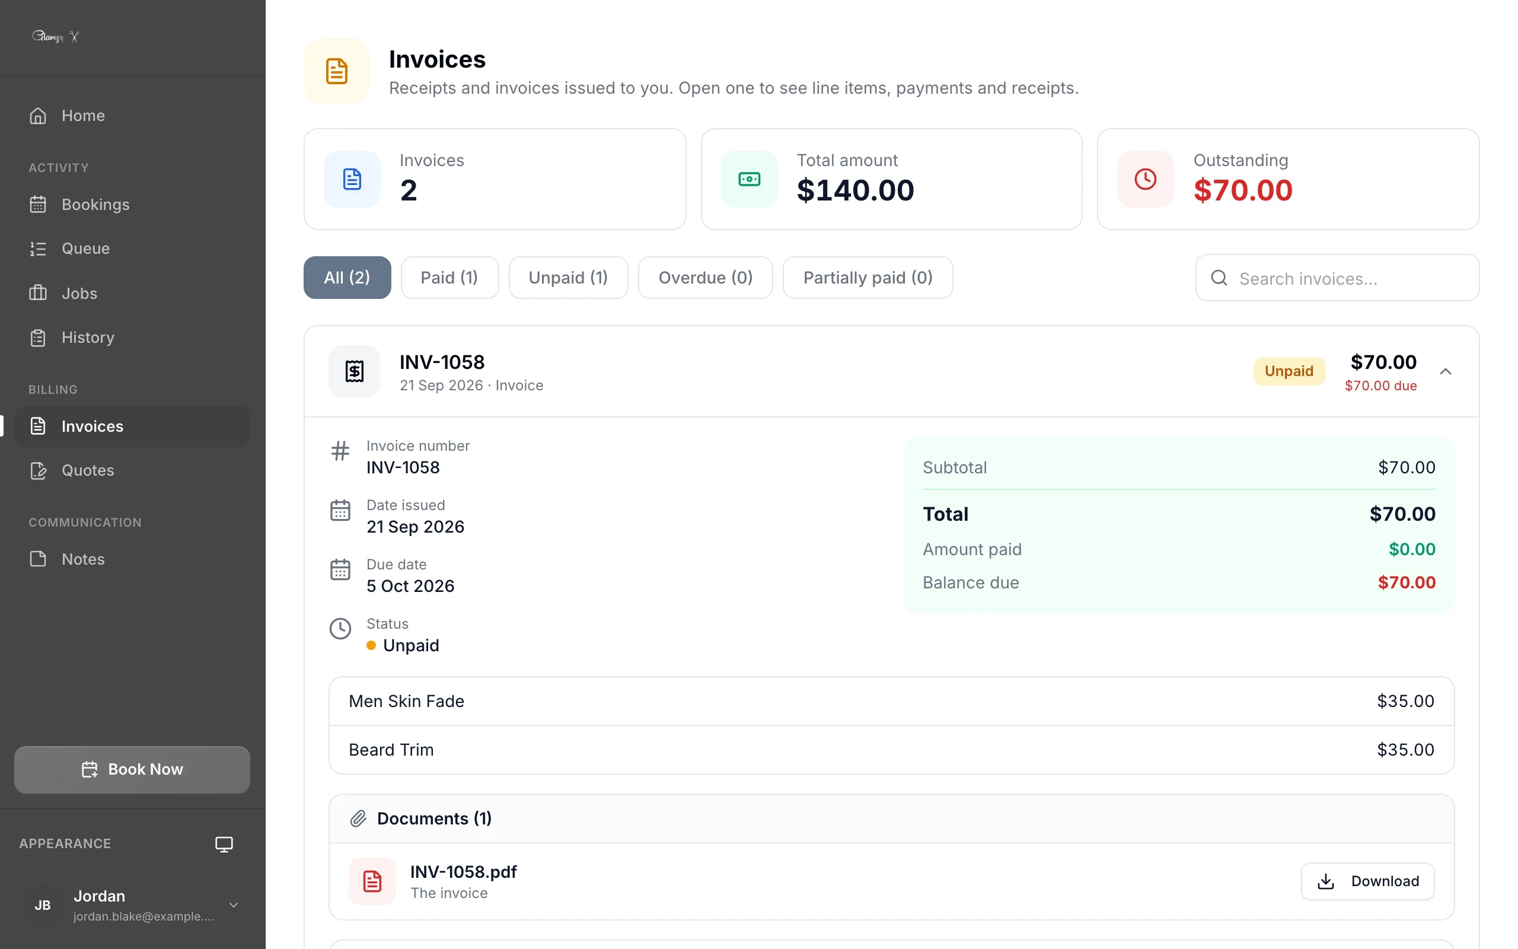Click the INV-1058.pdf file name
1518x949 pixels.
(x=464, y=872)
